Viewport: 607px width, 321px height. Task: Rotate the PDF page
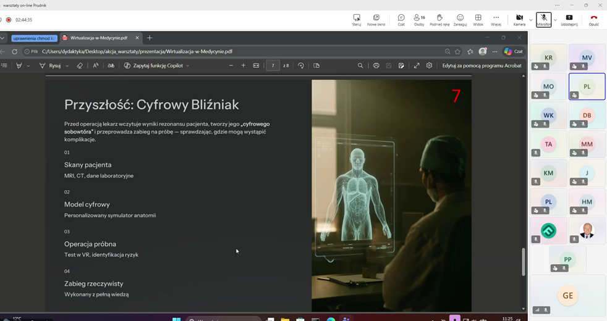click(301, 65)
